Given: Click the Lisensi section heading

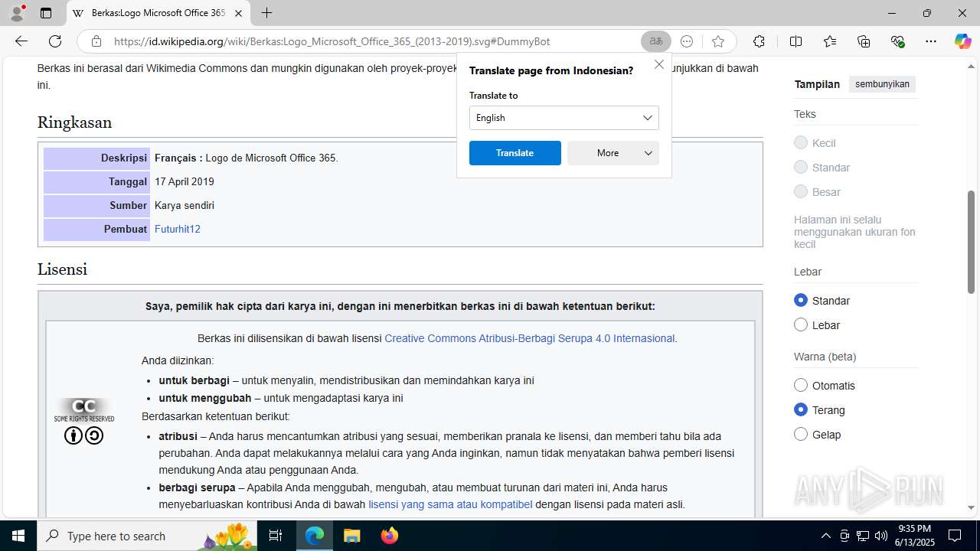Looking at the screenshot, I should (x=62, y=269).
